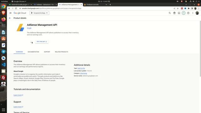This screenshot has height=113, width=201.
Task: Click the browser back arrow
Action: pyautogui.click(x=9, y=8)
